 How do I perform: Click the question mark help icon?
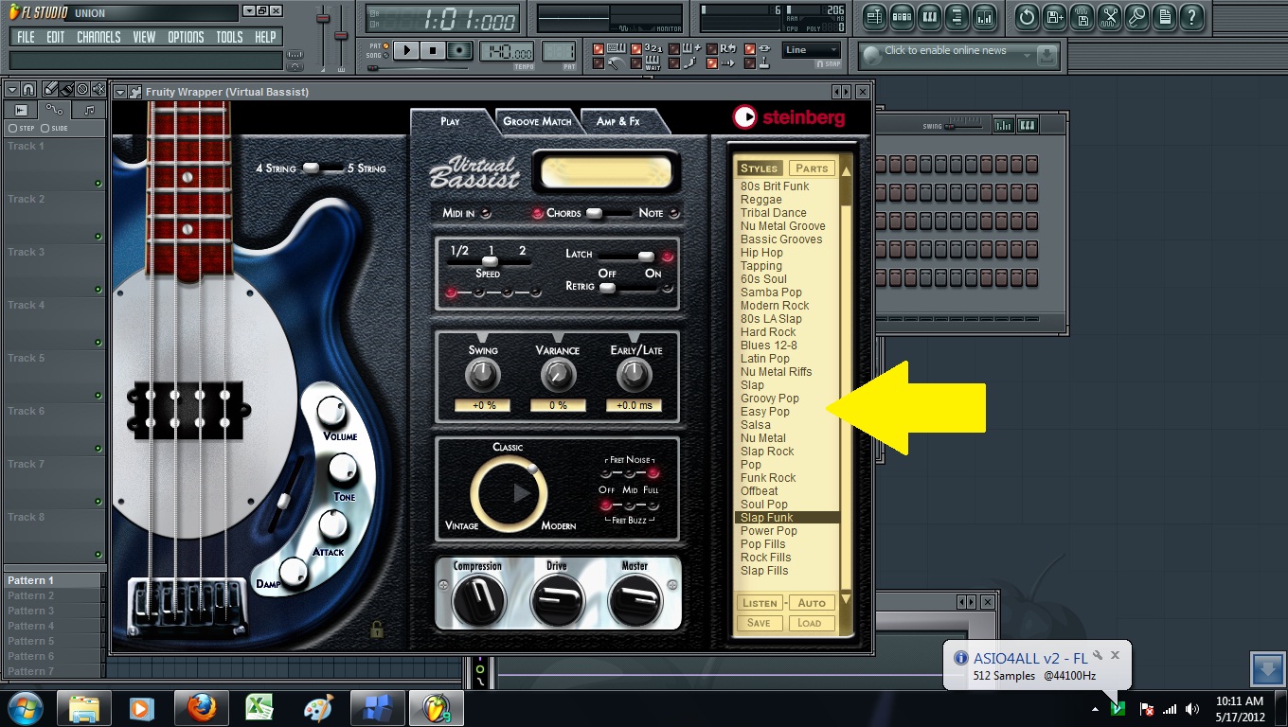click(1191, 16)
